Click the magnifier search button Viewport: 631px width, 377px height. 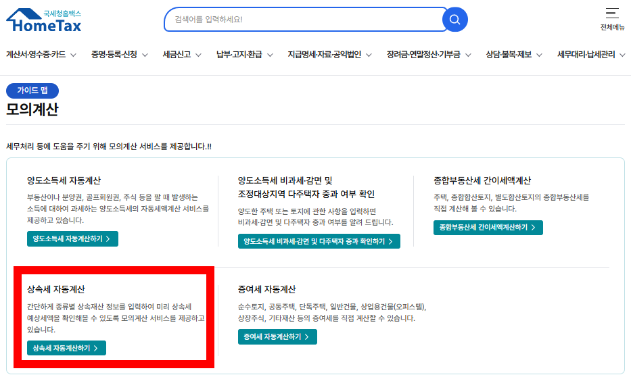(x=454, y=20)
